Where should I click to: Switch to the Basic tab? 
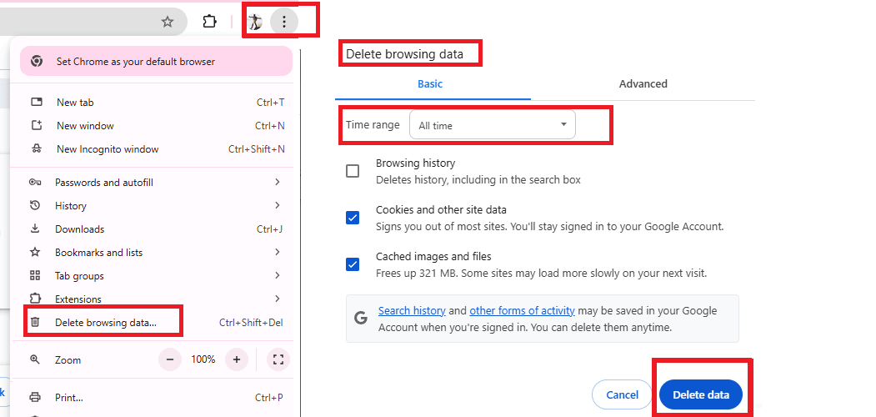pos(430,84)
